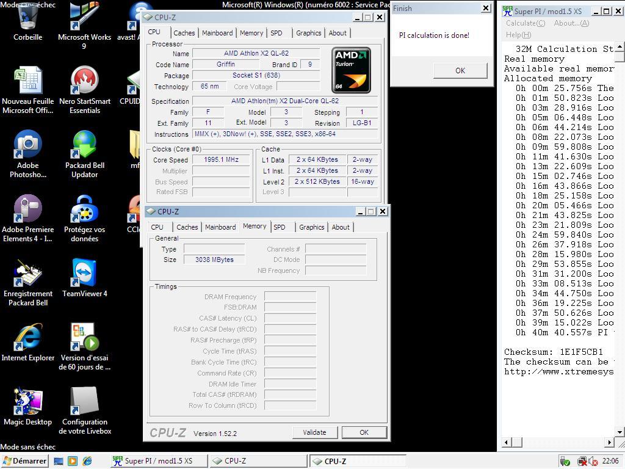Click the security shield tray icon
Image resolution: width=625 pixels, height=469 pixels.
(565, 462)
